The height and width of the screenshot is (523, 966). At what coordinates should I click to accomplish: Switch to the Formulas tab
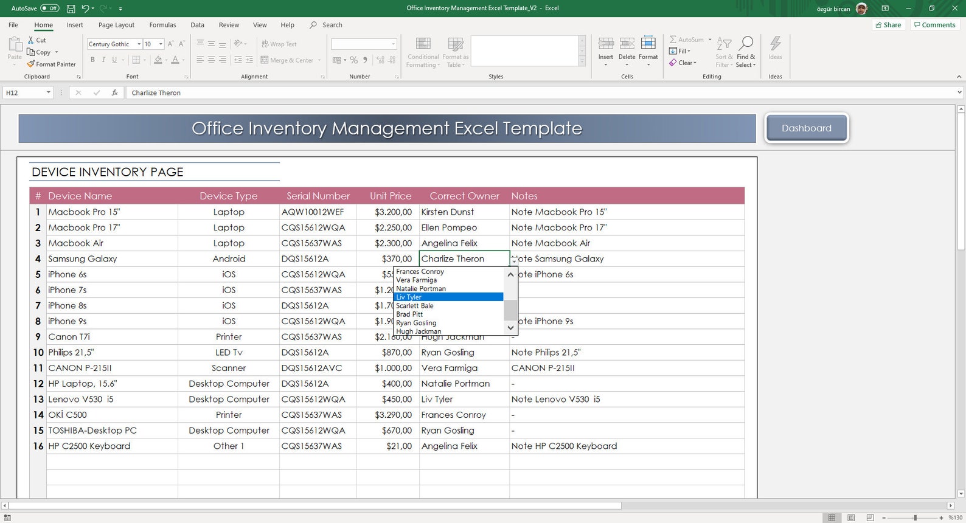coord(162,25)
